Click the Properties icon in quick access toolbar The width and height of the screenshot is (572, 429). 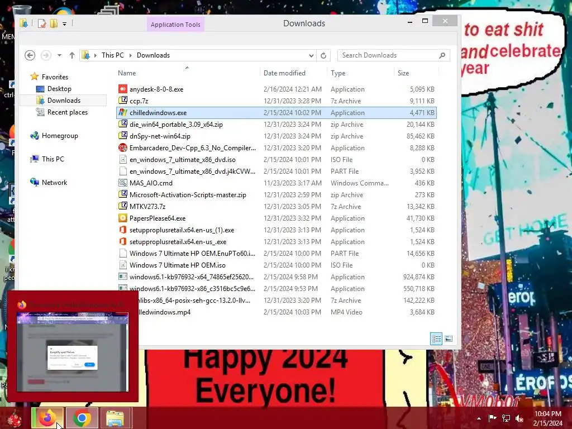click(42, 23)
